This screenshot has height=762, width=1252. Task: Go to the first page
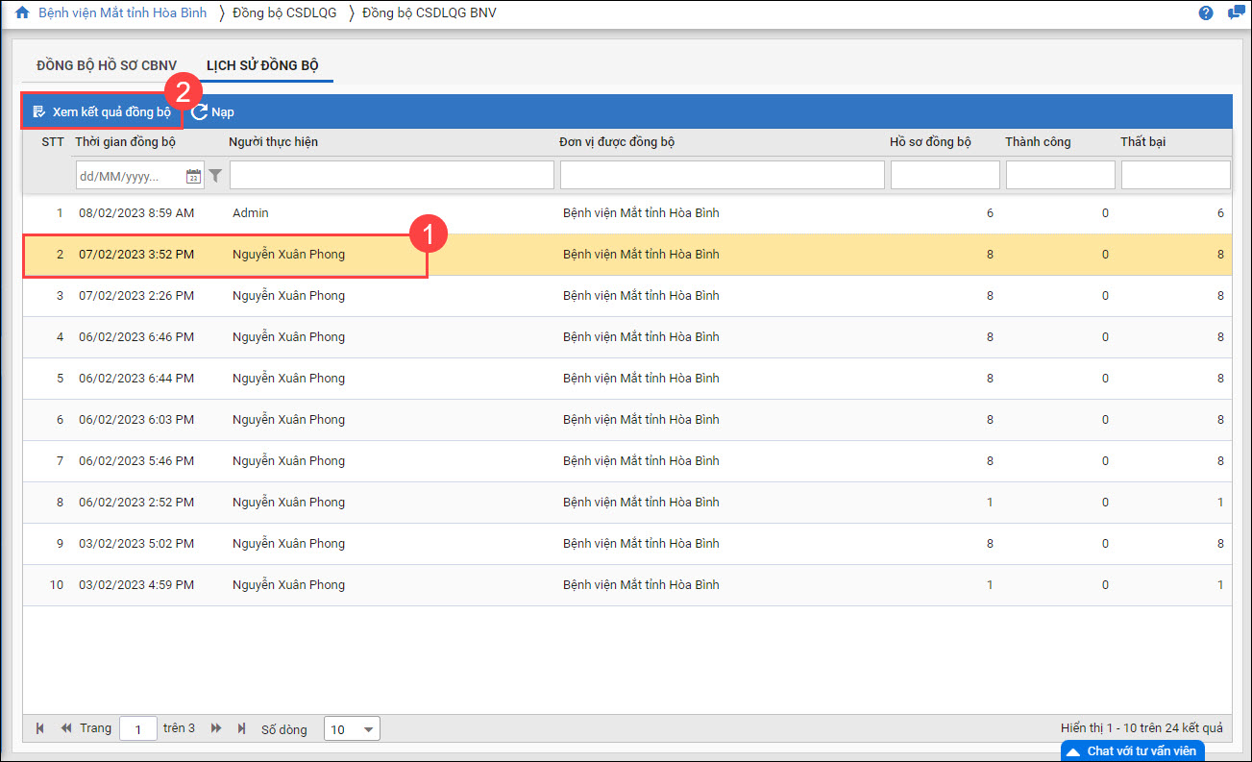pos(40,729)
